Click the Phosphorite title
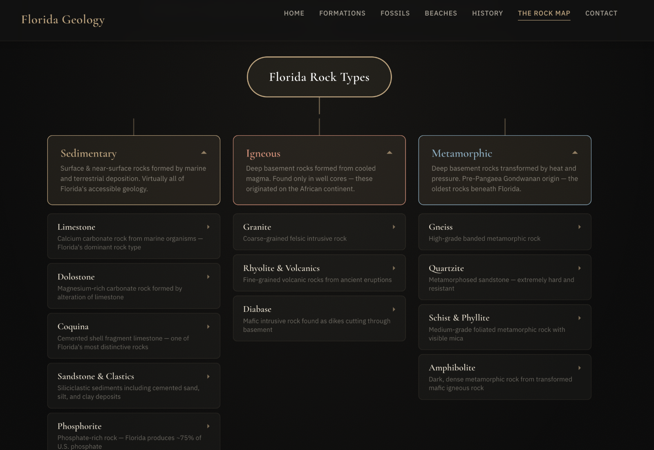 click(x=79, y=426)
